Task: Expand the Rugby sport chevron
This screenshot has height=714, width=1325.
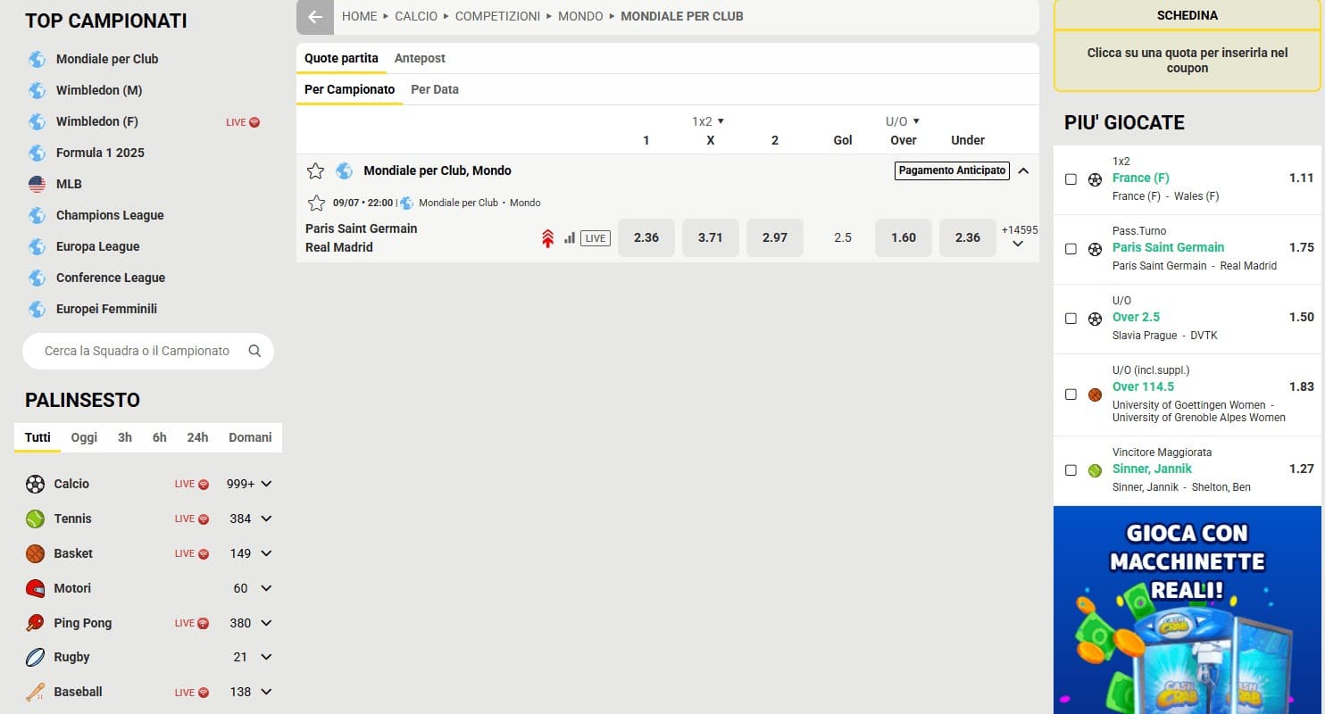Action: (266, 657)
